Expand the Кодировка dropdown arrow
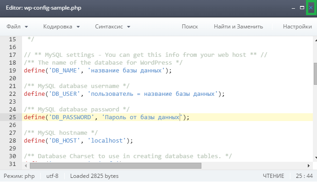Screen dimensions: 317x182 (78, 27)
